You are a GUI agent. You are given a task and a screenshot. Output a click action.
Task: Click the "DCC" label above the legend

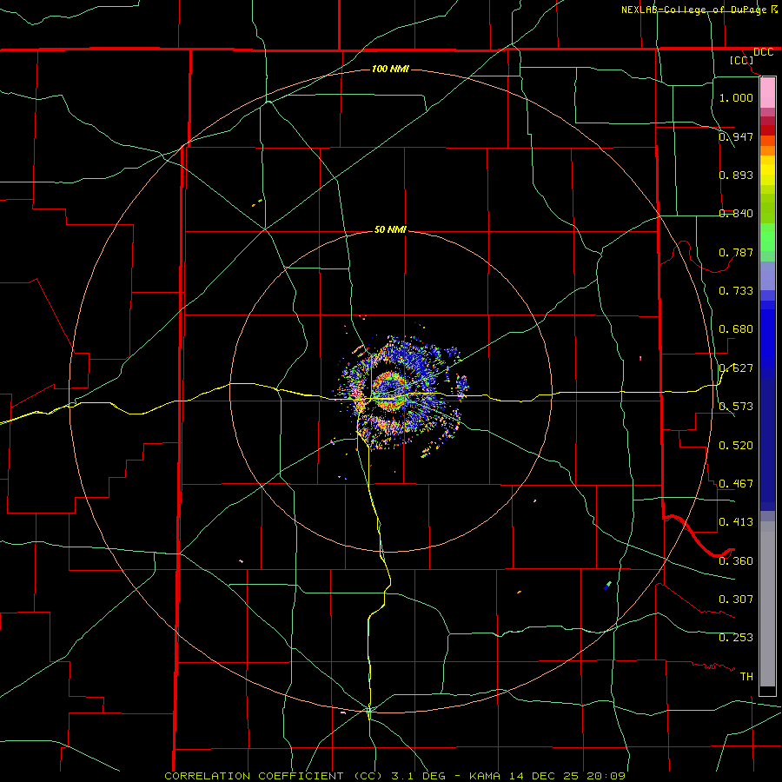763,52
